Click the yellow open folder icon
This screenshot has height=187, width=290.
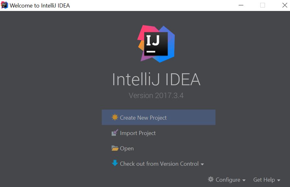(x=115, y=148)
